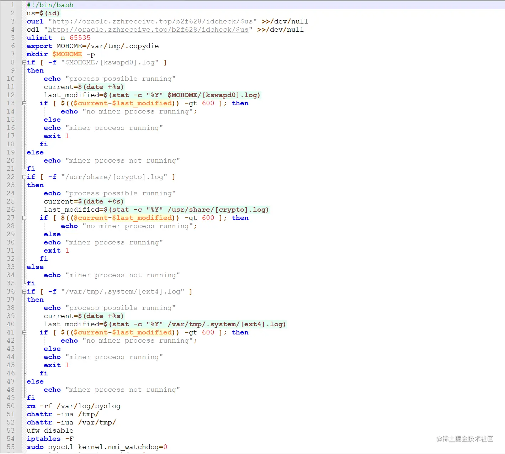Click the ulimit -n 65535 line
Image resolution: width=505 pixels, height=454 pixels.
tap(59, 38)
